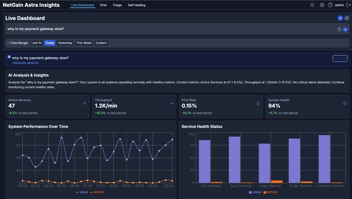Click the activity icon on Active Services card
352x199 pixels.
click(x=85, y=103)
